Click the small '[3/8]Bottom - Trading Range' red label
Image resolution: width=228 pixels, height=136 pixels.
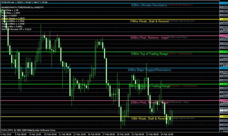[182, 86]
